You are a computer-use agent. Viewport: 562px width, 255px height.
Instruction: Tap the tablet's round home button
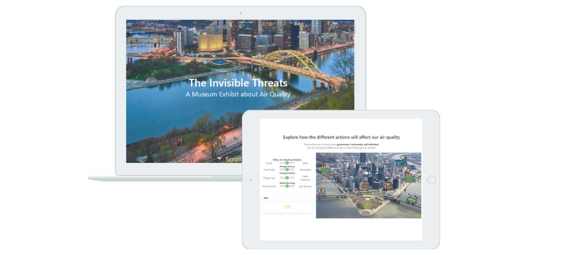click(431, 180)
